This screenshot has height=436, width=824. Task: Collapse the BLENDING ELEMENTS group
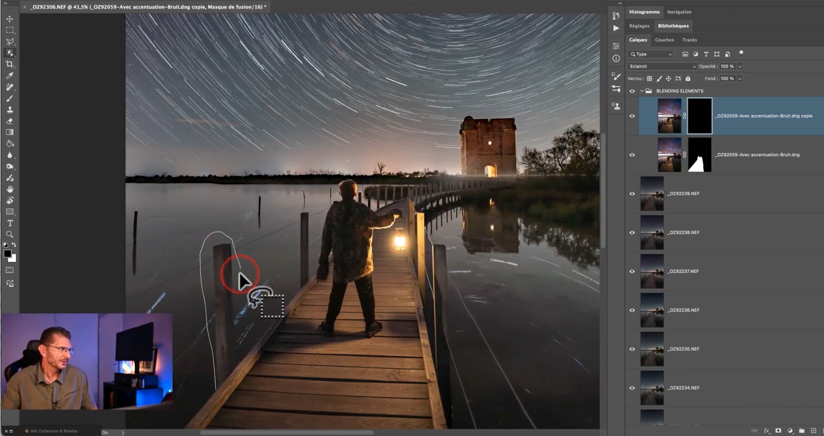coord(642,91)
